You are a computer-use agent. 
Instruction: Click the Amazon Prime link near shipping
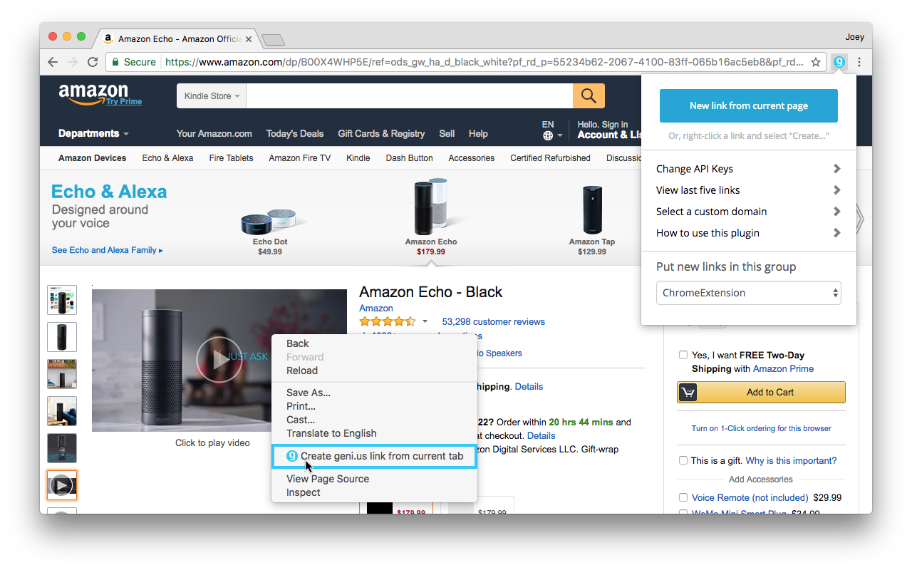[783, 368]
